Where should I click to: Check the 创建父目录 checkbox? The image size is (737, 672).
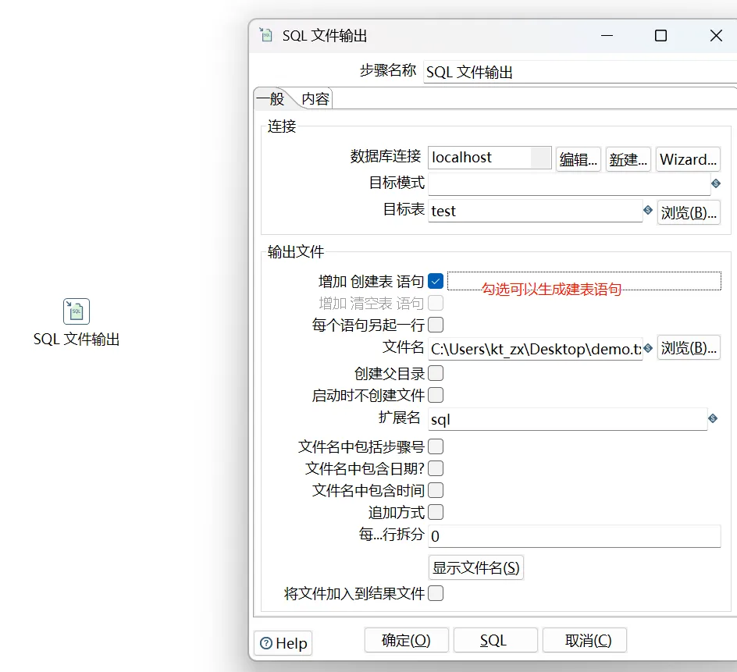(x=436, y=373)
